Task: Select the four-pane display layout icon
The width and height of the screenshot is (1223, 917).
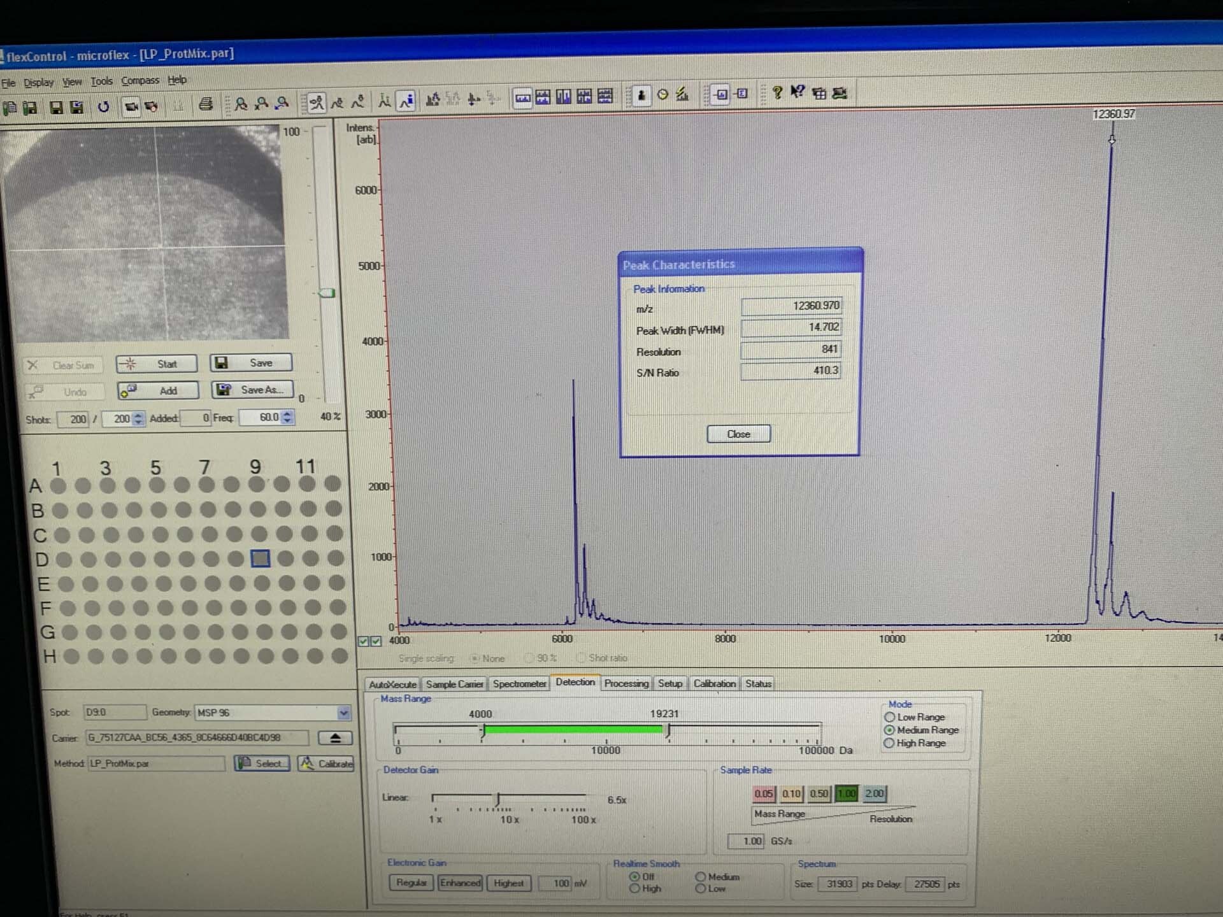Action: [x=583, y=96]
